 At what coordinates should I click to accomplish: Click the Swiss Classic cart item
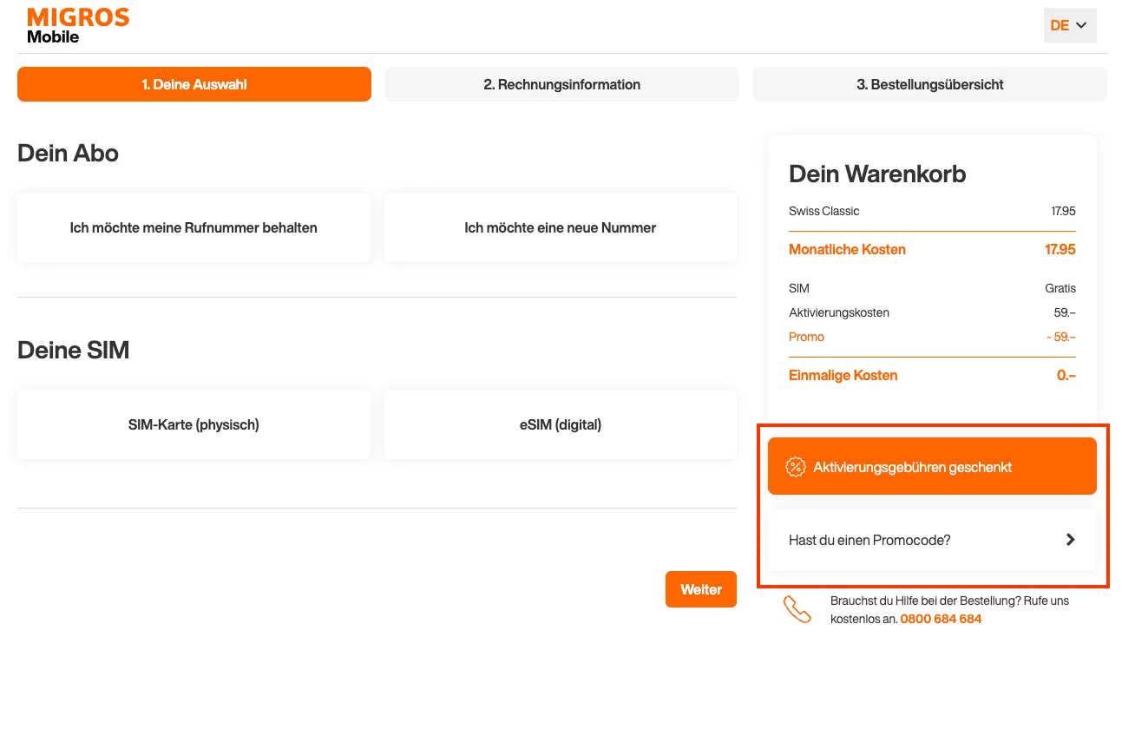(x=824, y=211)
